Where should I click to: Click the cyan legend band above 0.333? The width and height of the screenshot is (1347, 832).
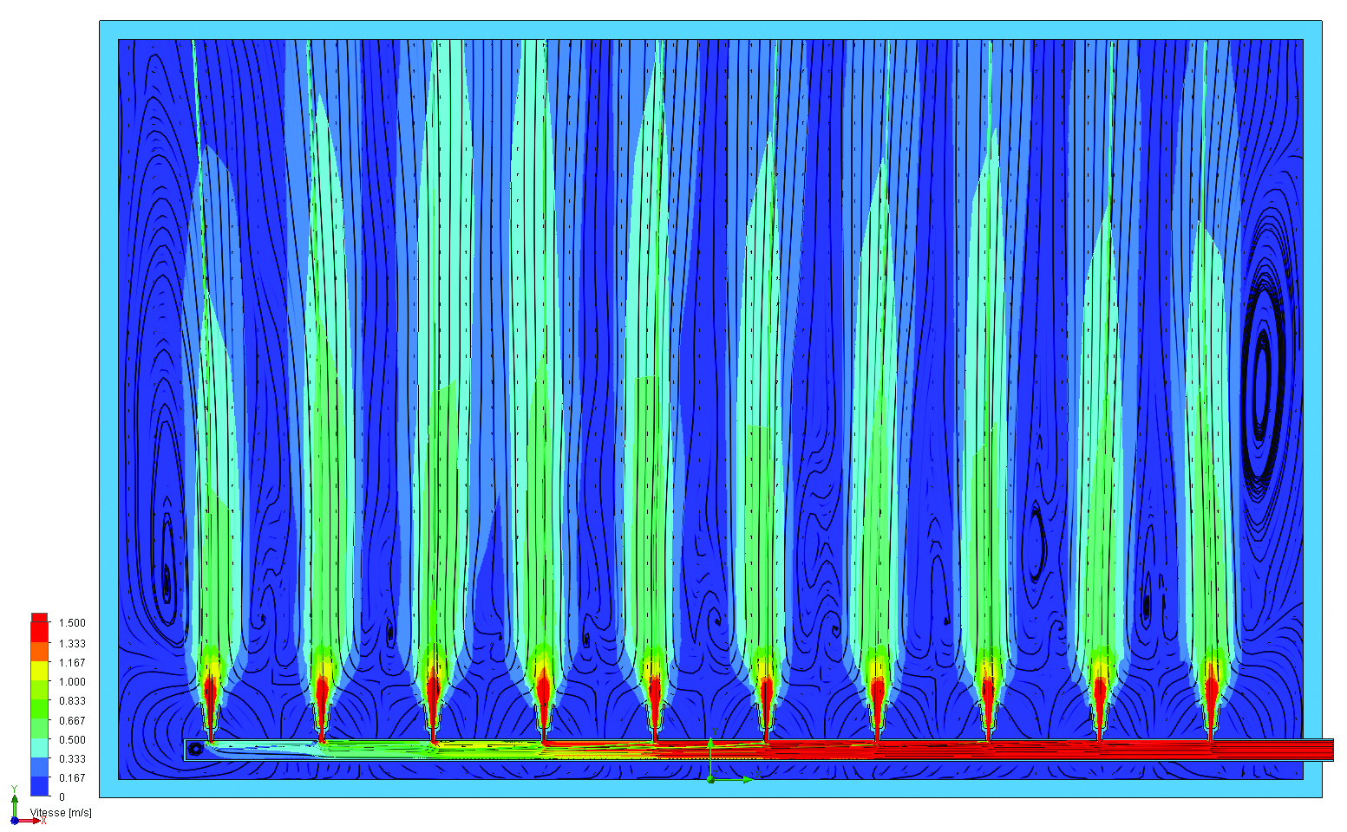tap(39, 747)
